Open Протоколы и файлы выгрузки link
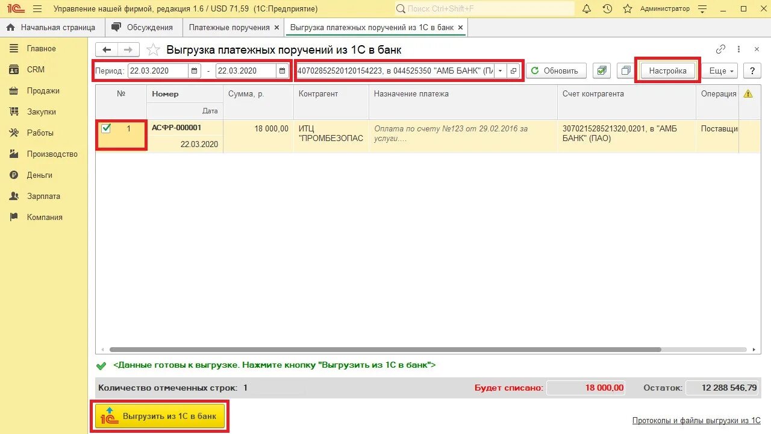Viewport: 771px width, 434px height. tap(696, 421)
